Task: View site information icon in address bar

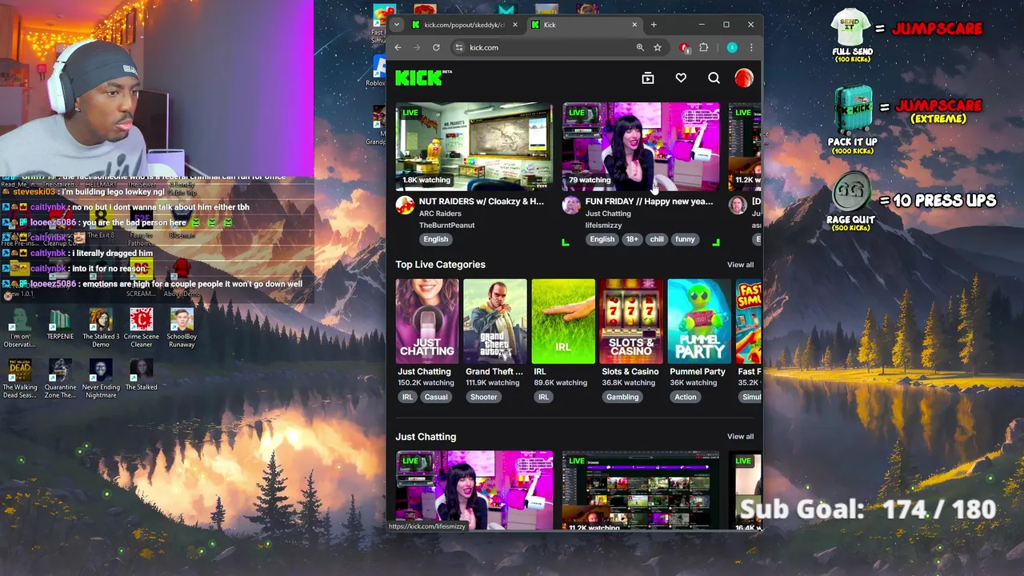Action: tap(458, 47)
